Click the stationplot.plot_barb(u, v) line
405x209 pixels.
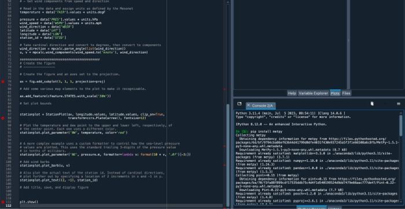click(x=45, y=166)
